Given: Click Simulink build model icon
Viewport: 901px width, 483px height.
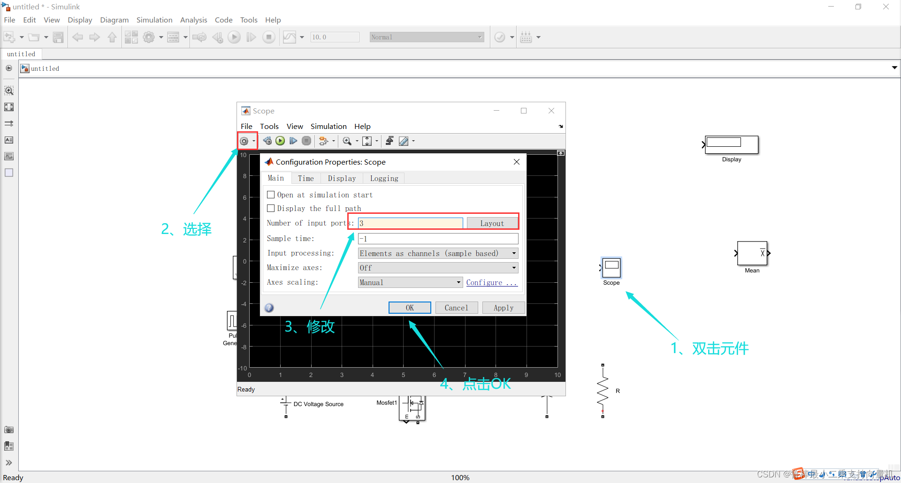Looking at the screenshot, I should pos(526,37).
